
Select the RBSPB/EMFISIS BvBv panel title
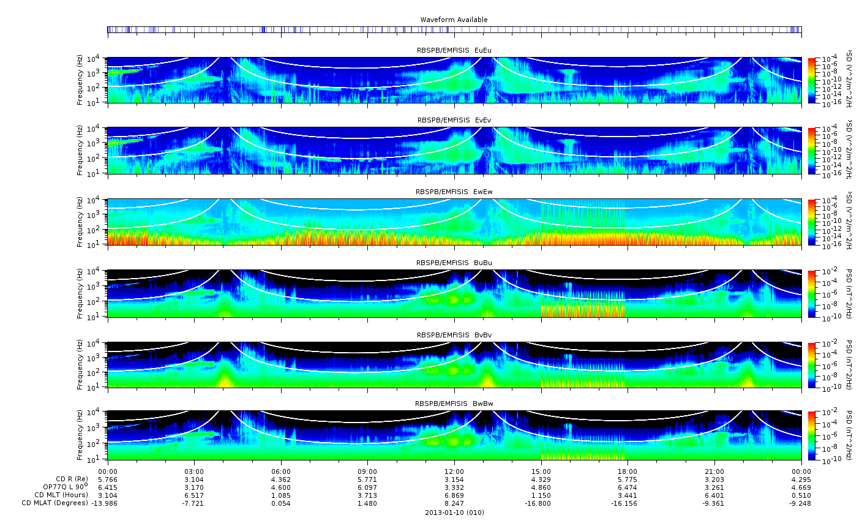pyautogui.click(x=454, y=335)
